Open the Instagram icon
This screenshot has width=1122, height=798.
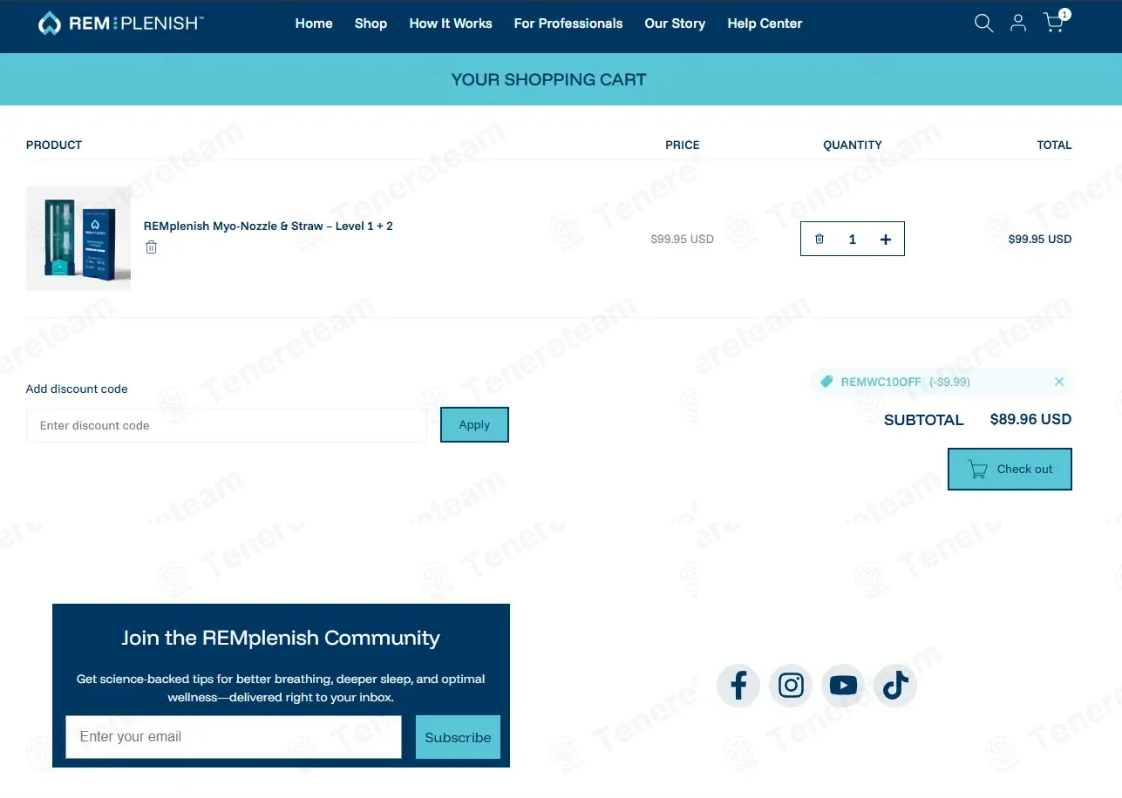pos(791,686)
